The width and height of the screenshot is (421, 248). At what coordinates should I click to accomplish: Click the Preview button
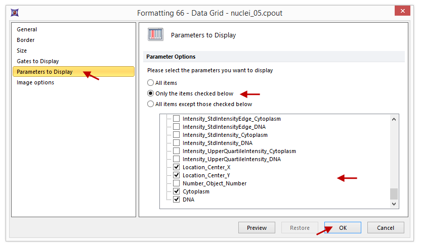point(257,228)
